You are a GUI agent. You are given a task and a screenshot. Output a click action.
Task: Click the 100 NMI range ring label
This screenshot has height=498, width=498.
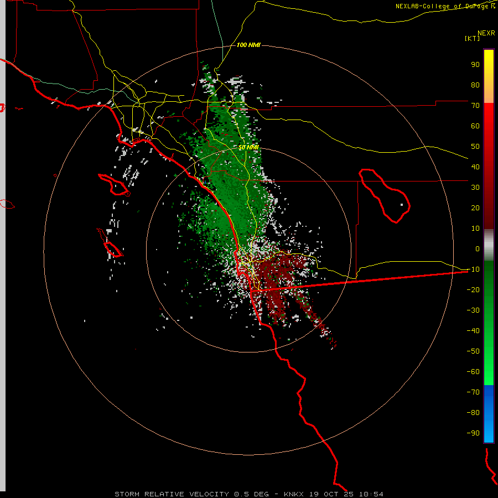coord(248,45)
